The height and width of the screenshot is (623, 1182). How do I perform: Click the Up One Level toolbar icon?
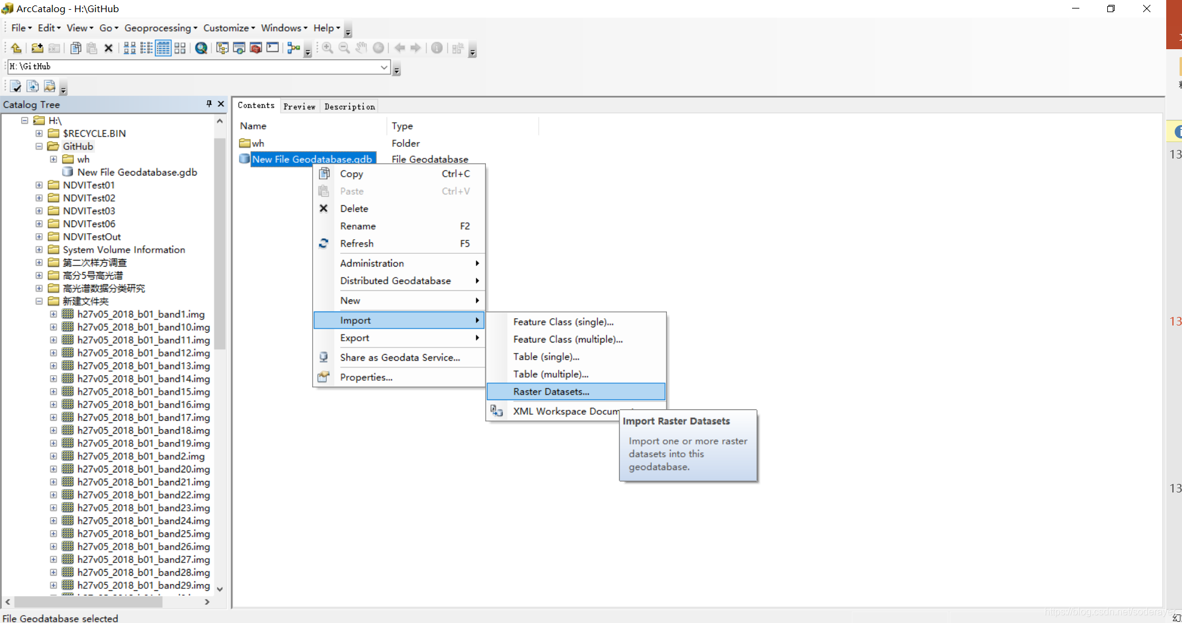pos(16,48)
